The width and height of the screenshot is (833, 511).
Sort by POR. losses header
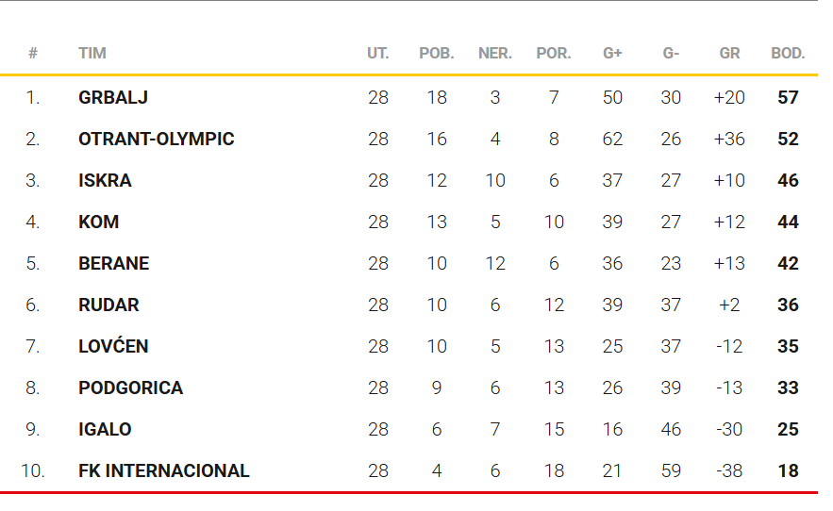pos(554,54)
